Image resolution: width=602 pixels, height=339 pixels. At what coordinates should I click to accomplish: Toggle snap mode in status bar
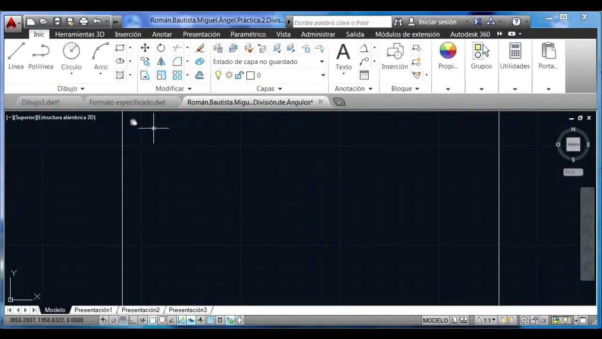[113, 321]
